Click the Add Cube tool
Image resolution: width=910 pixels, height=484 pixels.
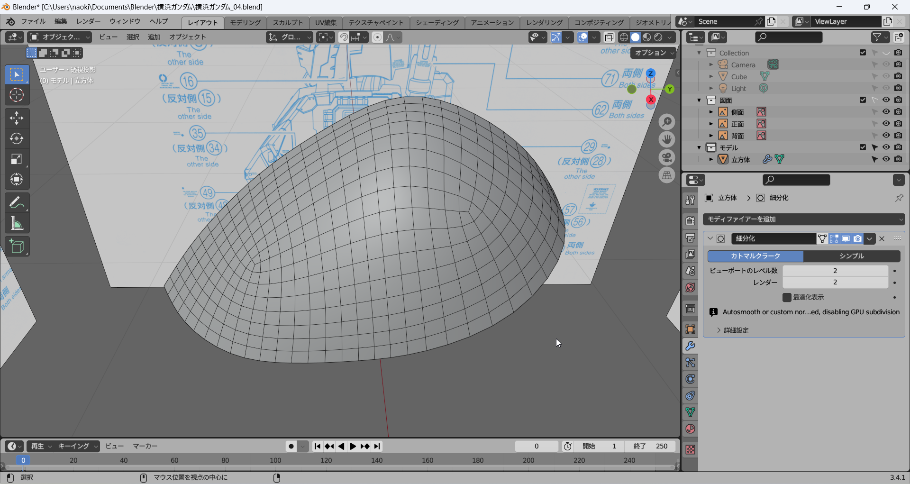(x=17, y=247)
